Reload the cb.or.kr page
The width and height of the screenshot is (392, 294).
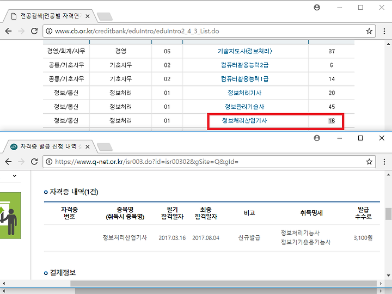pos(34,31)
